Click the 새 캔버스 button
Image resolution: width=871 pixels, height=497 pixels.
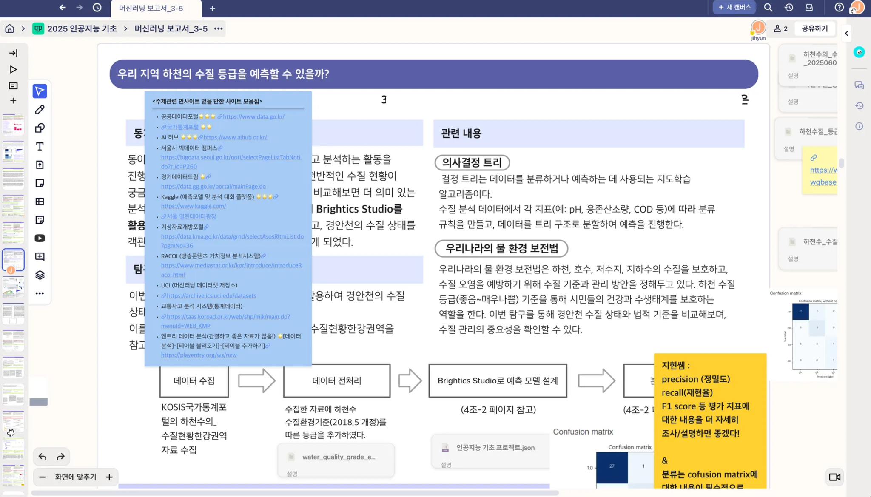coord(734,7)
